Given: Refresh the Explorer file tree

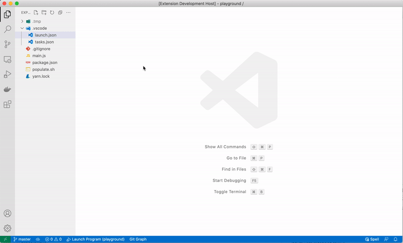Looking at the screenshot, I should (x=52, y=12).
